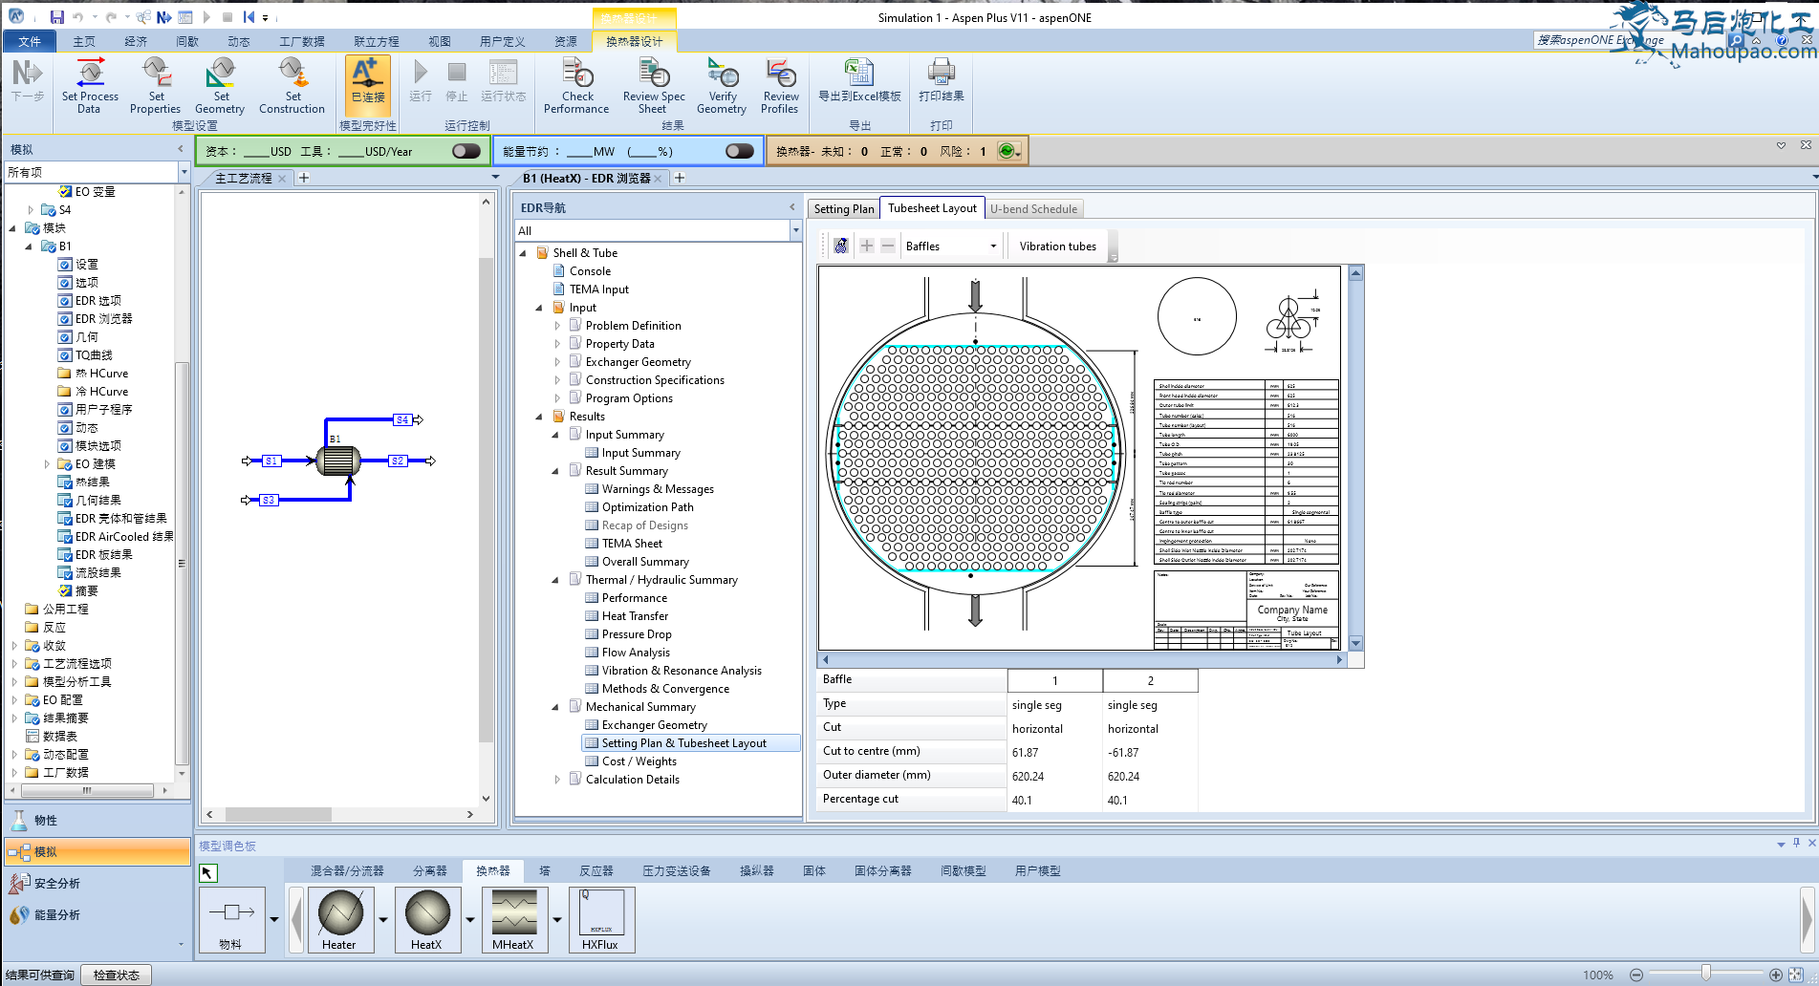Click the 检查状态 status button
Screen dimensions: 1819x986
point(117,975)
